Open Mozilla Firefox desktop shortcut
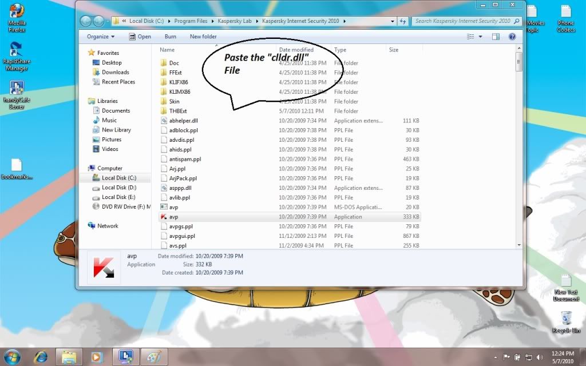Image resolution: width=586 pixels, height=366 pixels. click(x=17, y=18)
